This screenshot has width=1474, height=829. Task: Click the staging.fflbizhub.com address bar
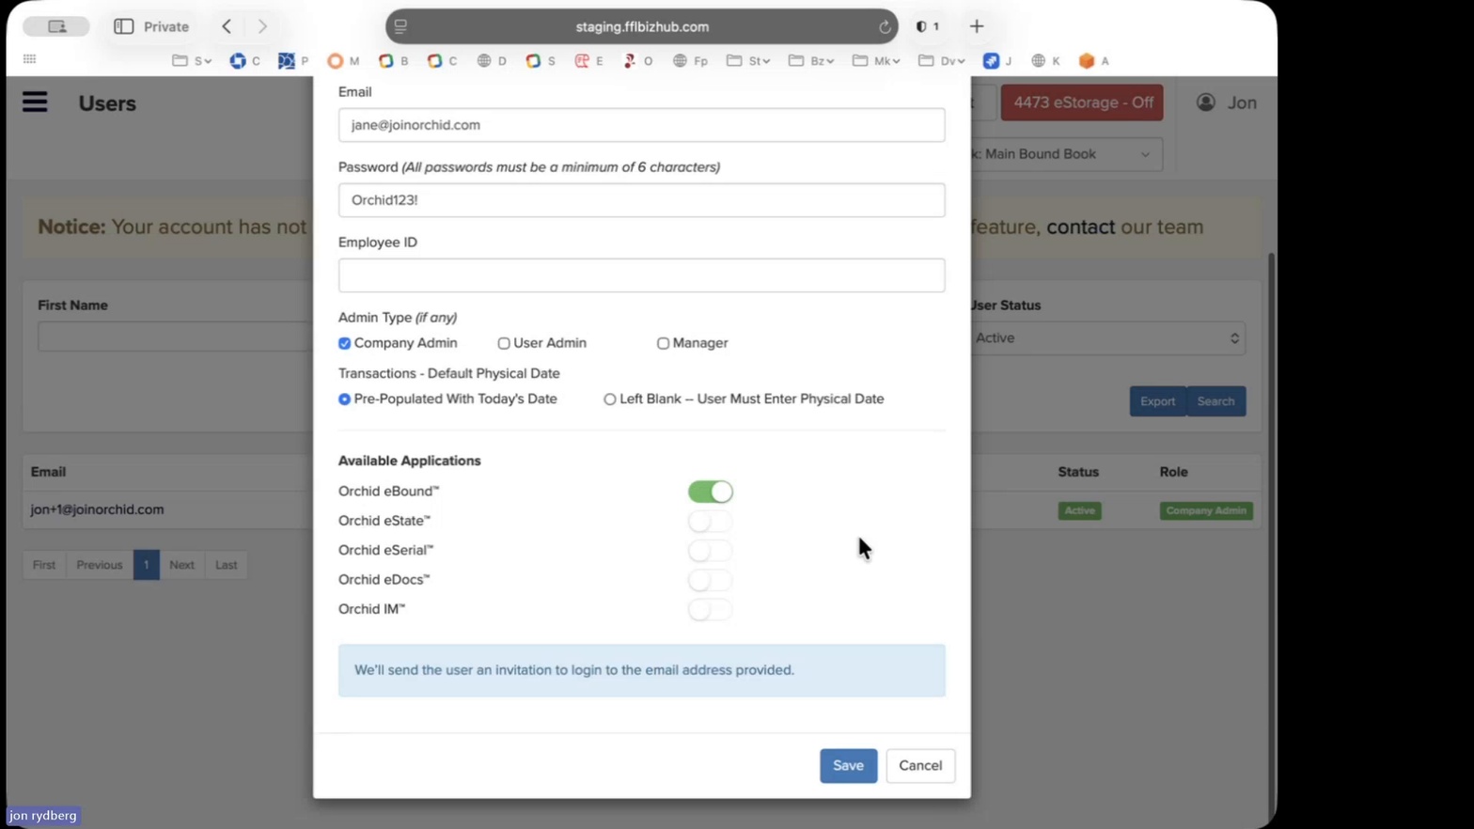(x=642, y=26)
